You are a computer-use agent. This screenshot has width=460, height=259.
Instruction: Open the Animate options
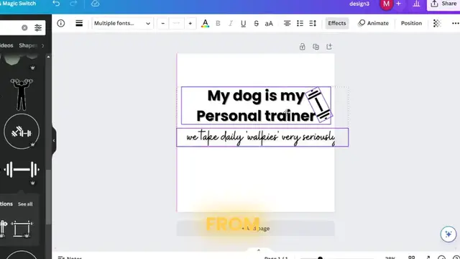pyautogui.click(x=374, y=23)
